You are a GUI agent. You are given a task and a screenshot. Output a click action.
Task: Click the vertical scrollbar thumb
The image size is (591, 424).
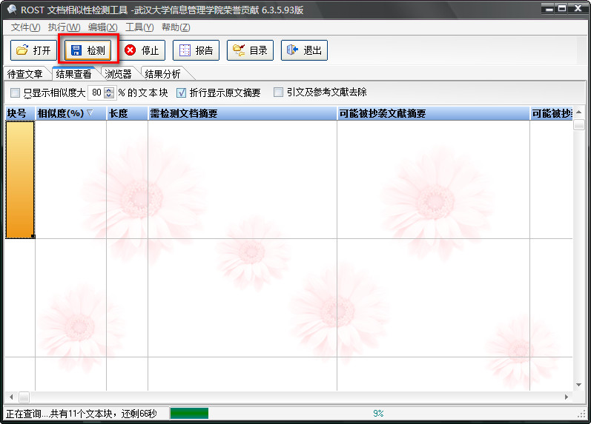tap(579, 124)
